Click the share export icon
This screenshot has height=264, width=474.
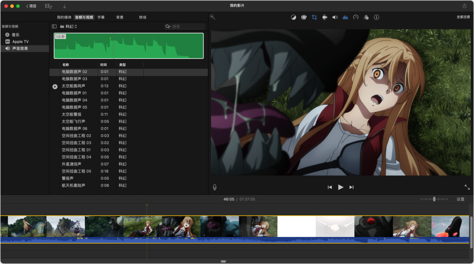pyautogui.click(x=464, y=6)
